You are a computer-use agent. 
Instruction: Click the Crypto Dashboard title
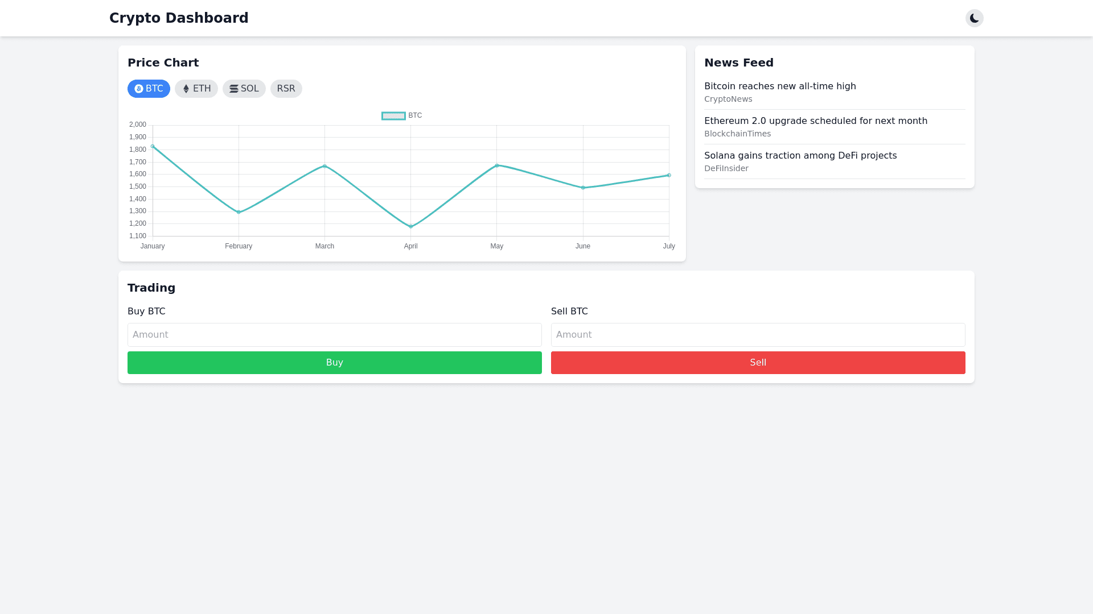(x=179, y=18)
